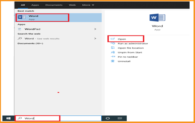Screen dimensions: 195x123
Task: Open the More dropdown filter
Action: point(88,5)
